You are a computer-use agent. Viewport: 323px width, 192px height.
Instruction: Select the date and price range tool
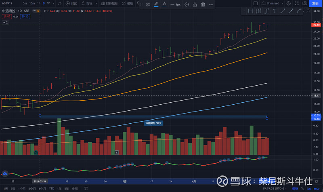pyautogui.click(x=258, y=11)
